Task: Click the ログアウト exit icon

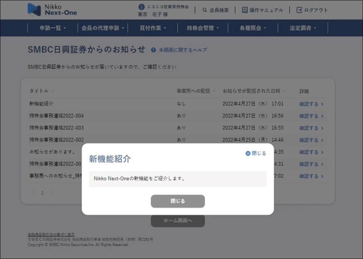Action: pyautogui.click(x=300, y=10)
